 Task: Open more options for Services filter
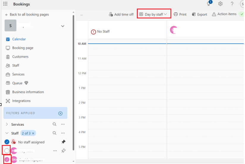tap(63, 124)
